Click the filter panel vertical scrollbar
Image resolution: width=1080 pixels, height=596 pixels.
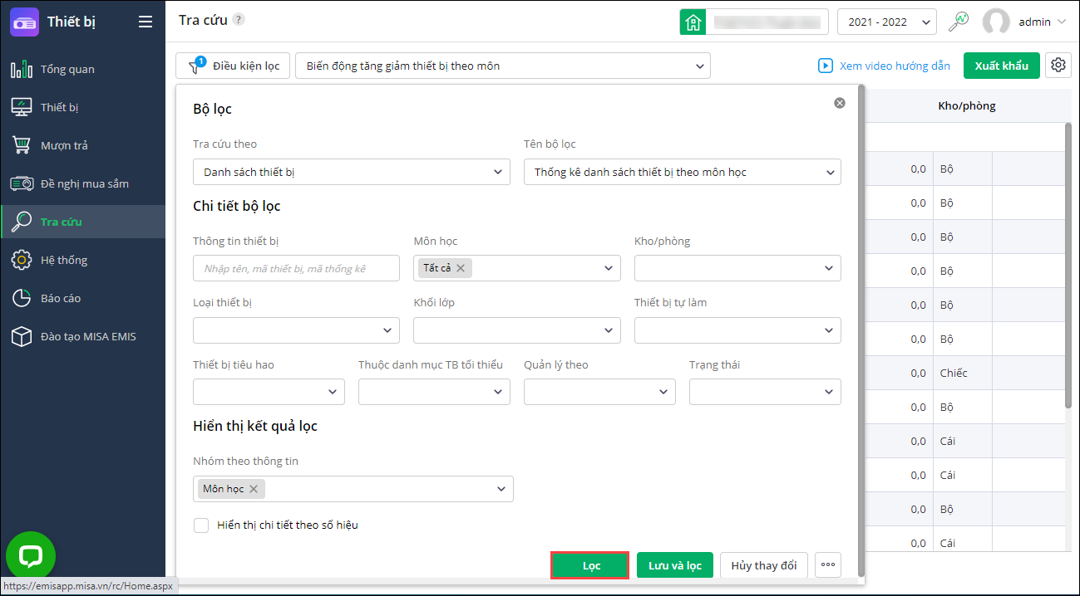pyautogui.click(x=860, y=332)
